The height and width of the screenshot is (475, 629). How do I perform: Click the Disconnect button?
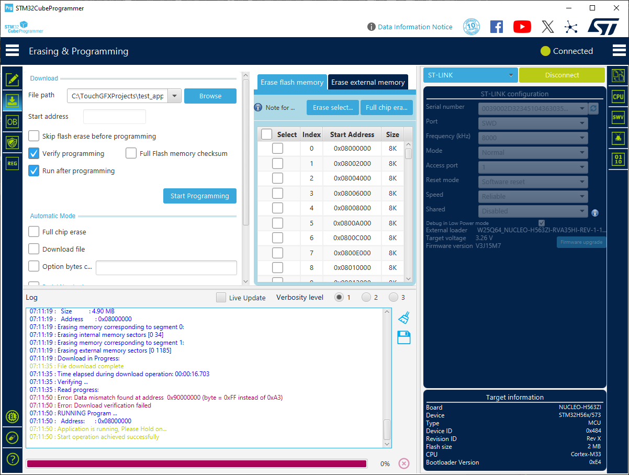[x=562, y=75]
